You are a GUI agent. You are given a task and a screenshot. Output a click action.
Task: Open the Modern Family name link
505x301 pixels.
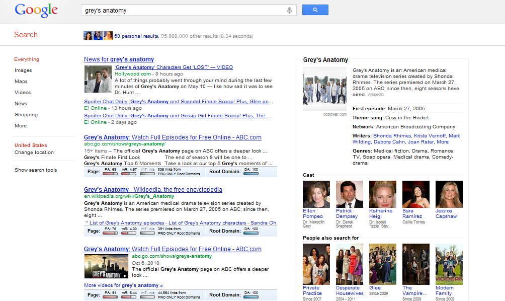pyautogui.click(x=445, y=291)
